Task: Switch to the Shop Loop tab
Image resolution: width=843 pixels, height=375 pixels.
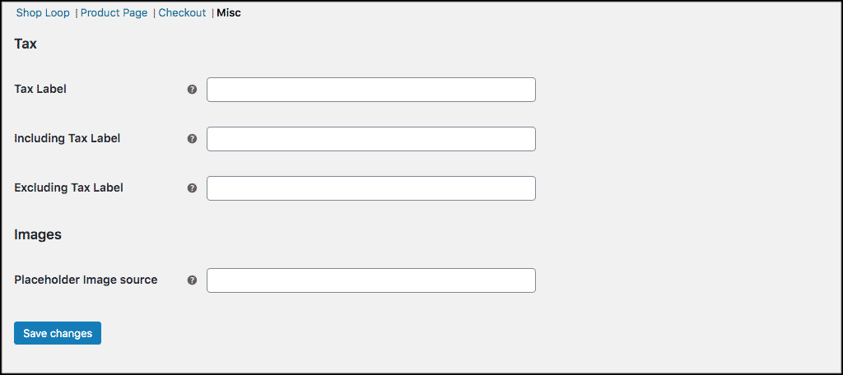Action: 43,13
